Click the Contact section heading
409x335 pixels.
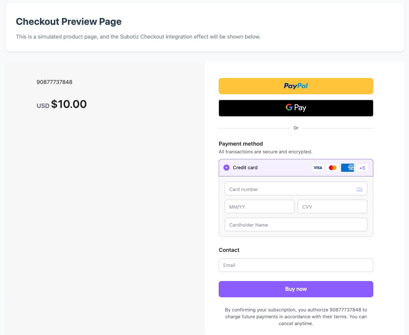pos(229,250)
